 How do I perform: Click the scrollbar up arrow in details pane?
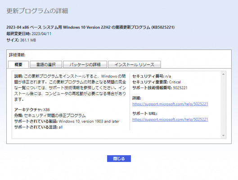pos(223,74)
